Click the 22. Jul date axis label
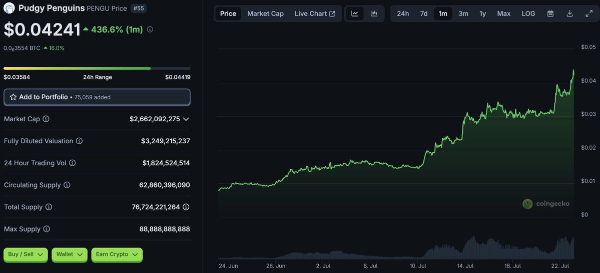600x273 pixels. tap(561, 266)
